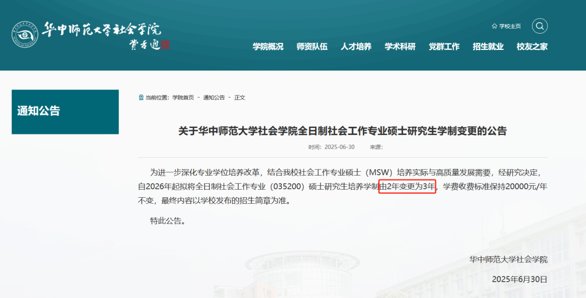
Task: Click the 来源 label
Action: tap(377, 147)
